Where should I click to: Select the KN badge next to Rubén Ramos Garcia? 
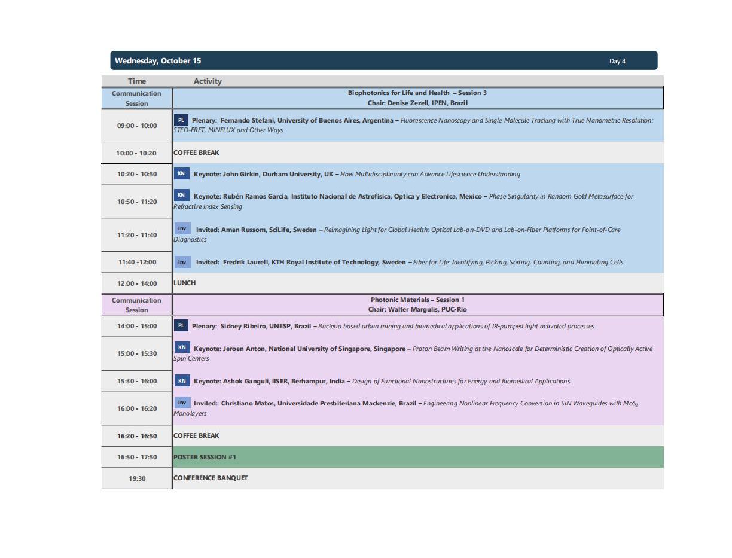182,196
